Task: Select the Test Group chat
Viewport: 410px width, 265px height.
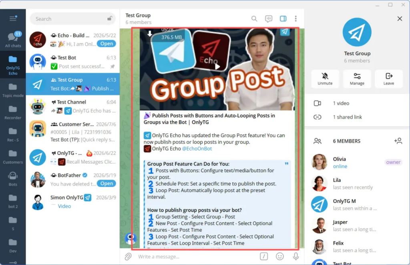Action: point(73,84)
